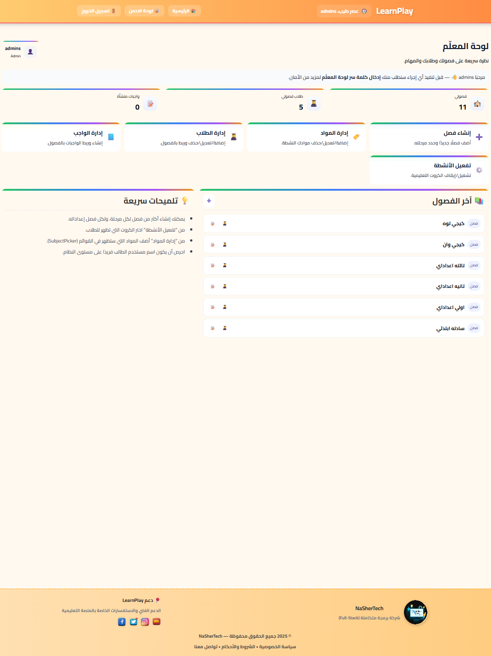
Task: Click homework icon for class سادته ابتدئي
Action: (x=213, y=328)
